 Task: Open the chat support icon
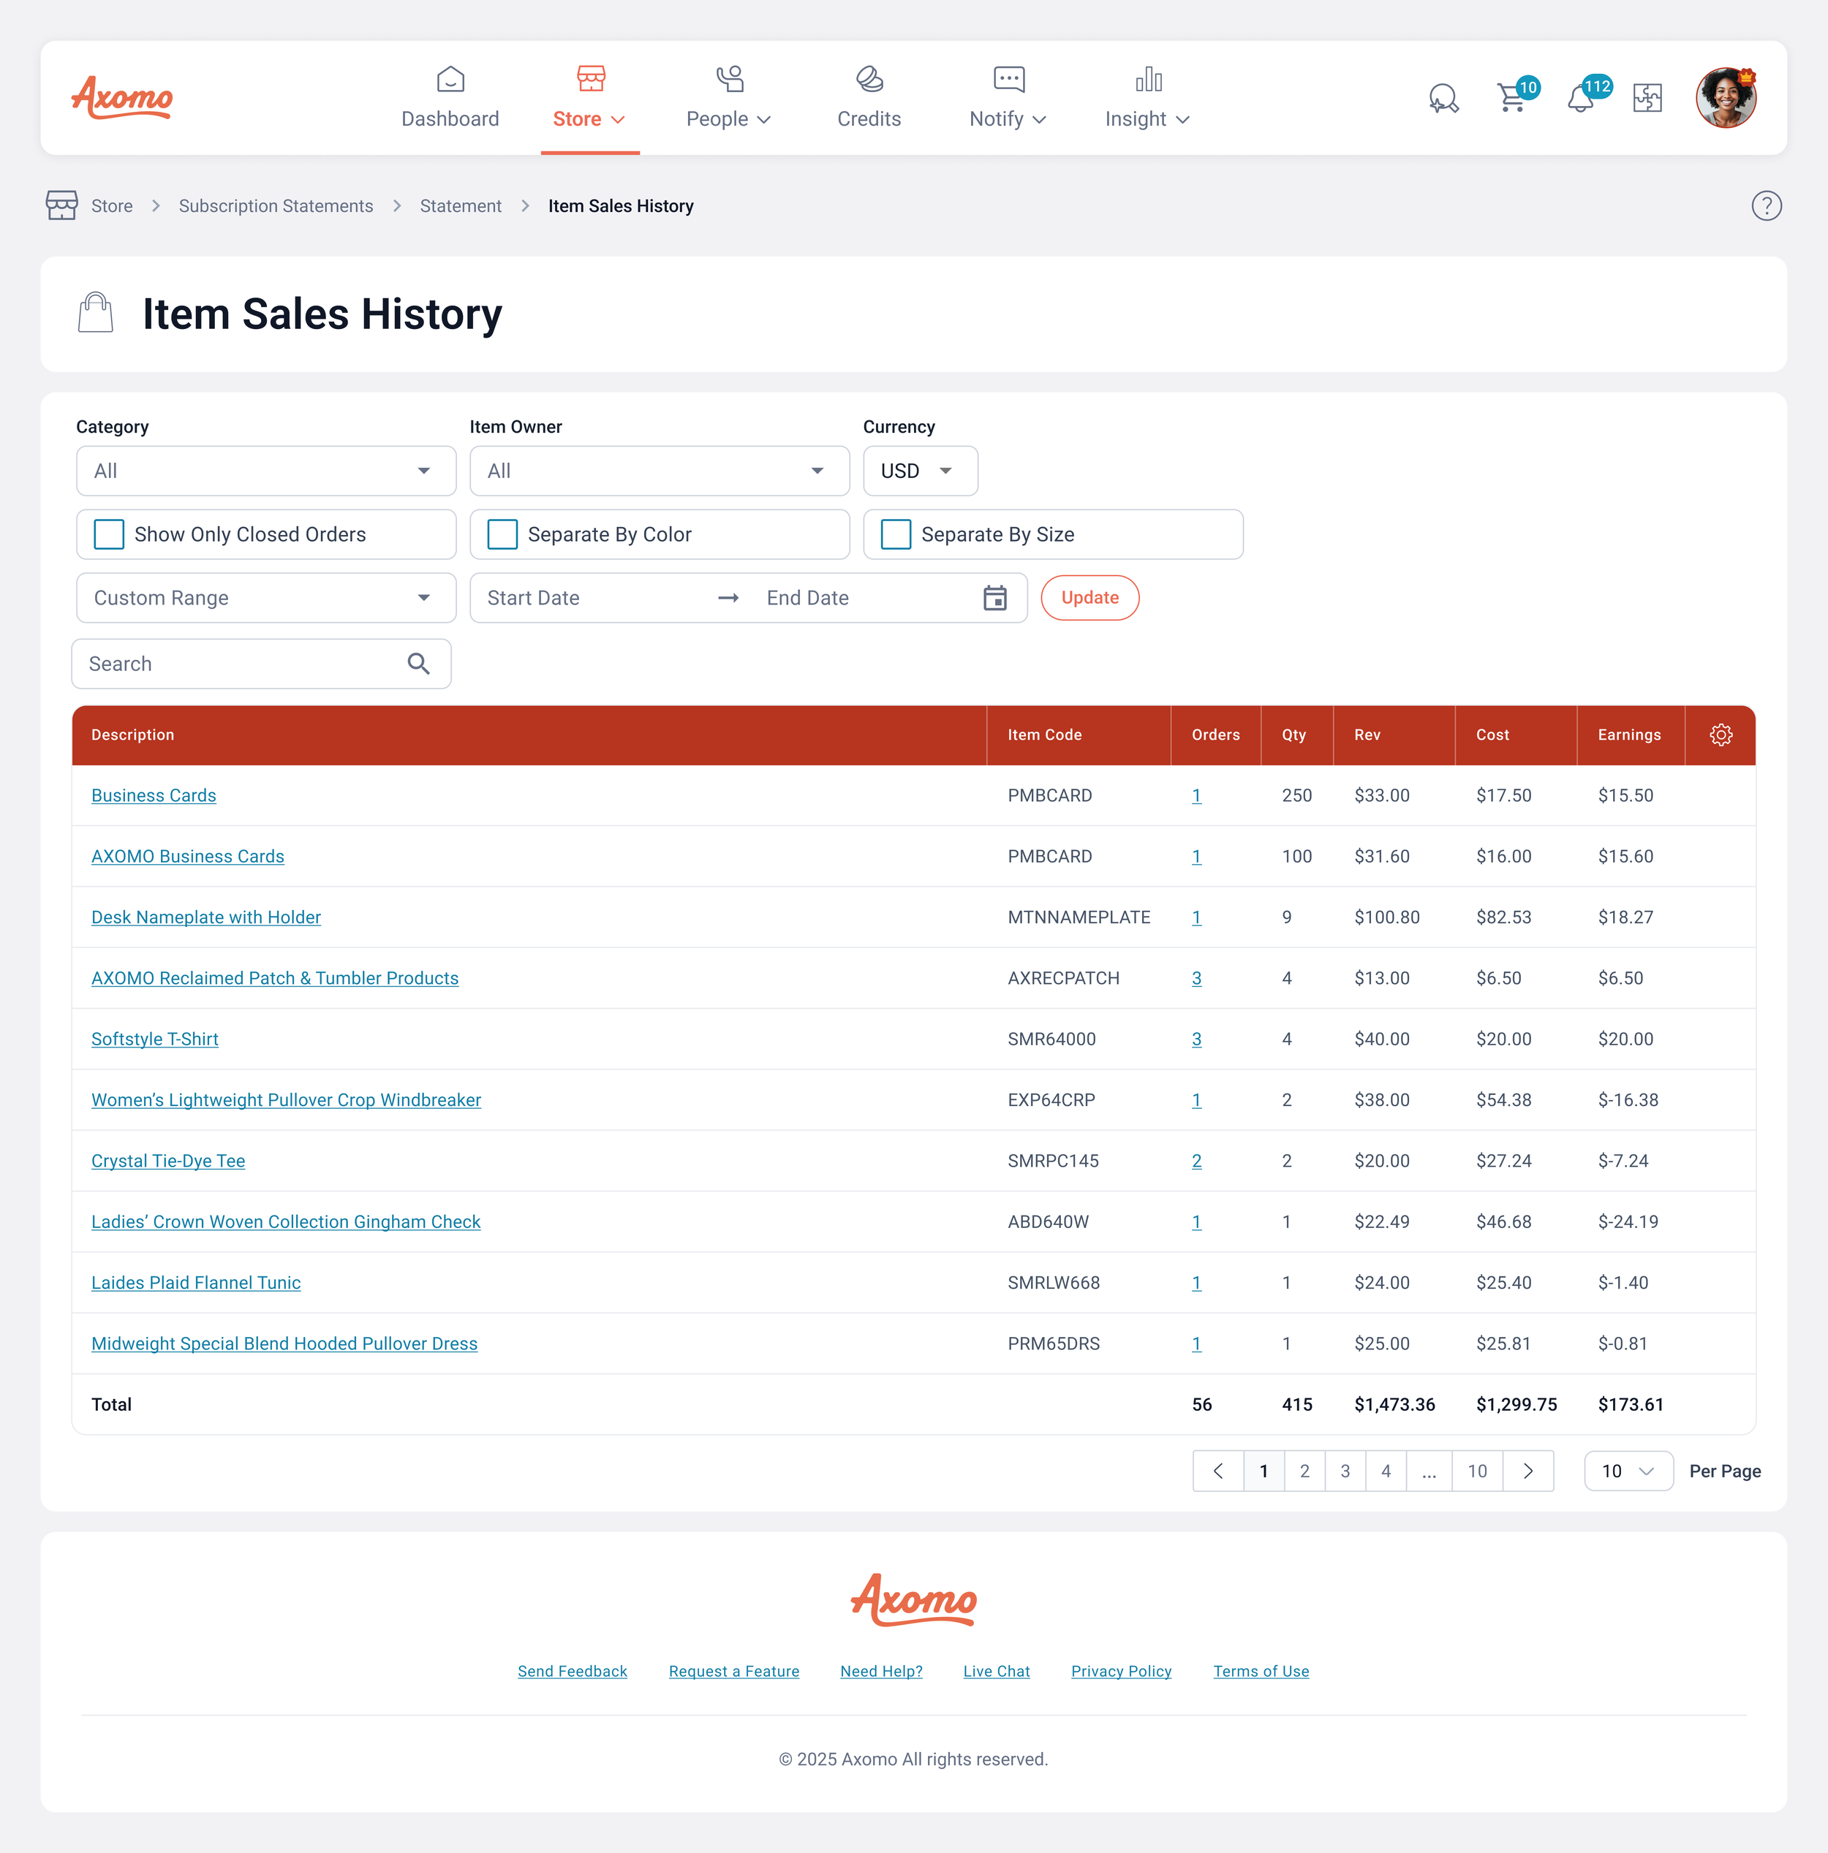point(1442,98)
